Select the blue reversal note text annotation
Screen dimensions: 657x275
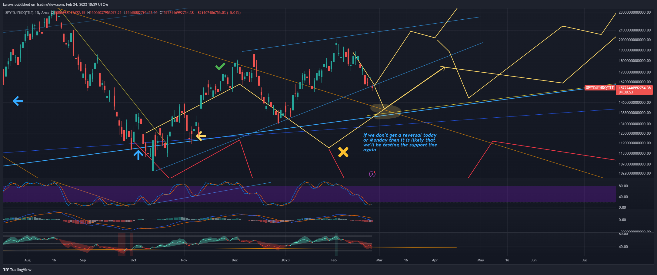point(400,142)
